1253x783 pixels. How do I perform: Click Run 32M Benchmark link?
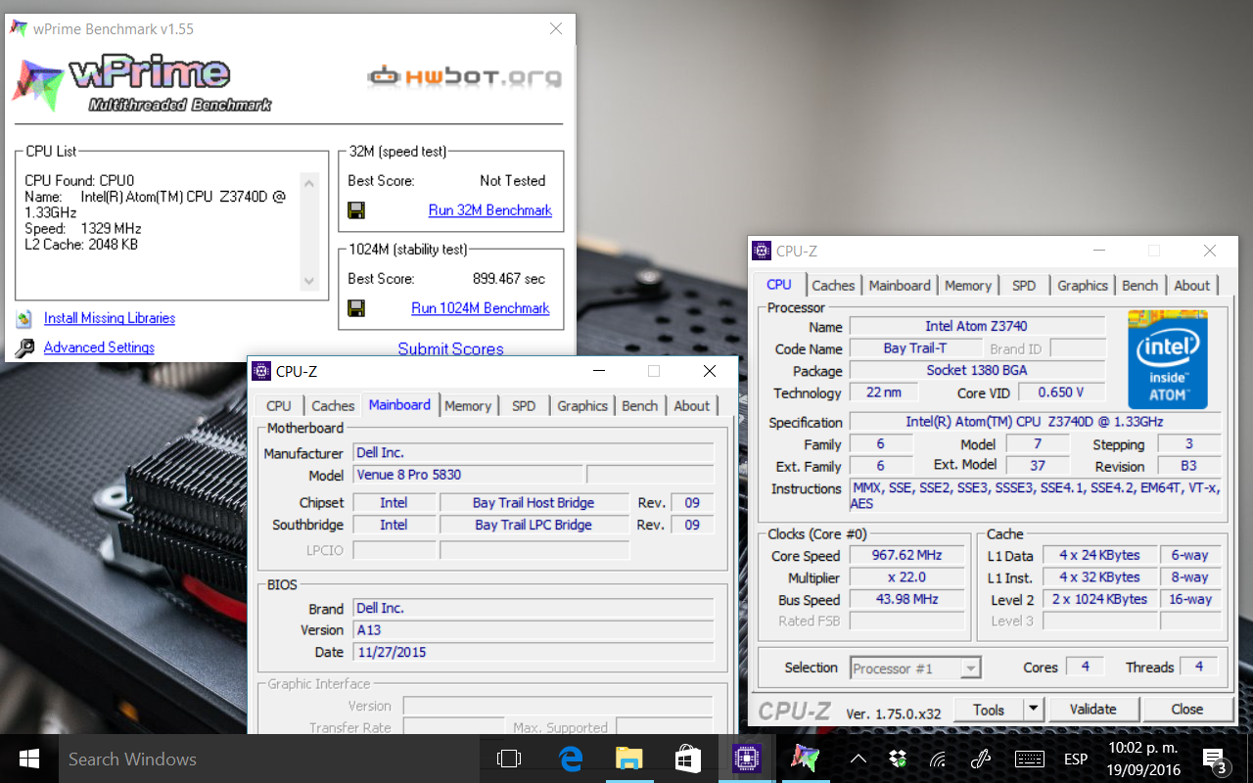pyautogui.click(x=490, y=210)
